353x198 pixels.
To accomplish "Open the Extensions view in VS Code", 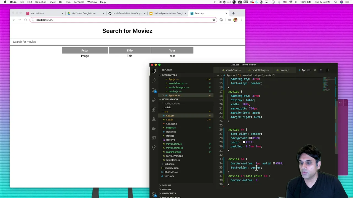I will 154,109.
